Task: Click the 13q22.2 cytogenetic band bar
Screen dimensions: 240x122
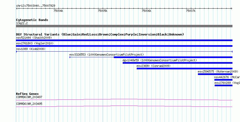Action: (124, 26)
